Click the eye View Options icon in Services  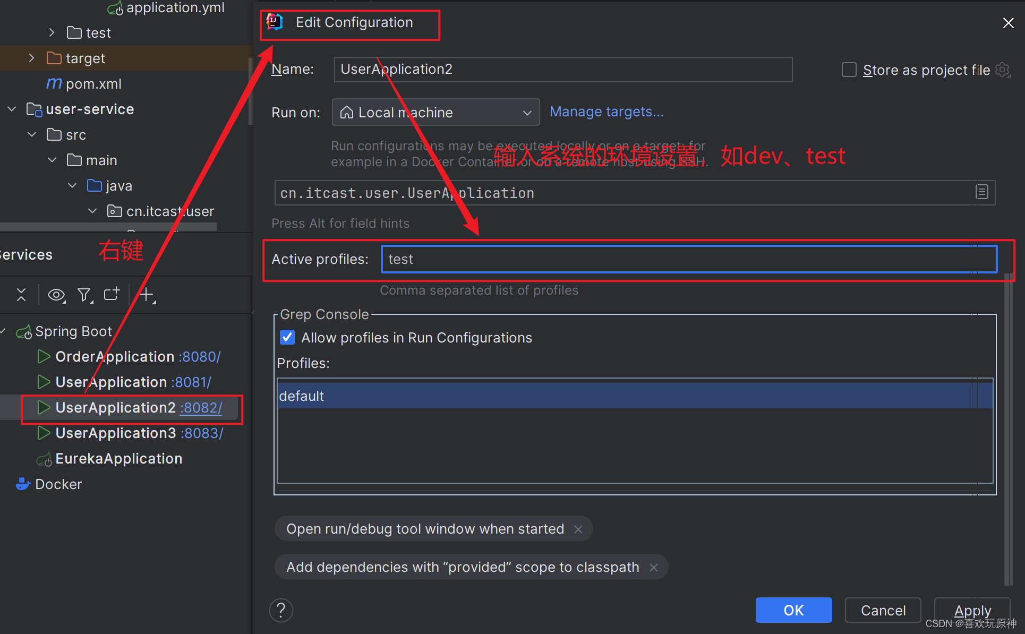56,295
